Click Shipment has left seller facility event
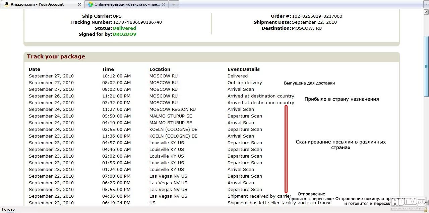 280,203
